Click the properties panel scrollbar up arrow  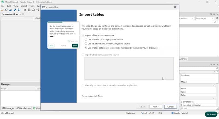[217, 72]
